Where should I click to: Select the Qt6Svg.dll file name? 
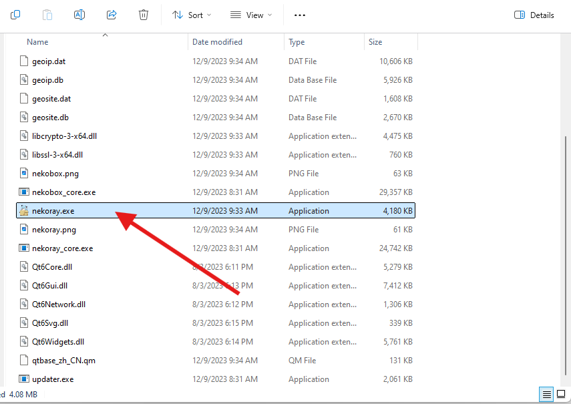click(x=50, y=323)
